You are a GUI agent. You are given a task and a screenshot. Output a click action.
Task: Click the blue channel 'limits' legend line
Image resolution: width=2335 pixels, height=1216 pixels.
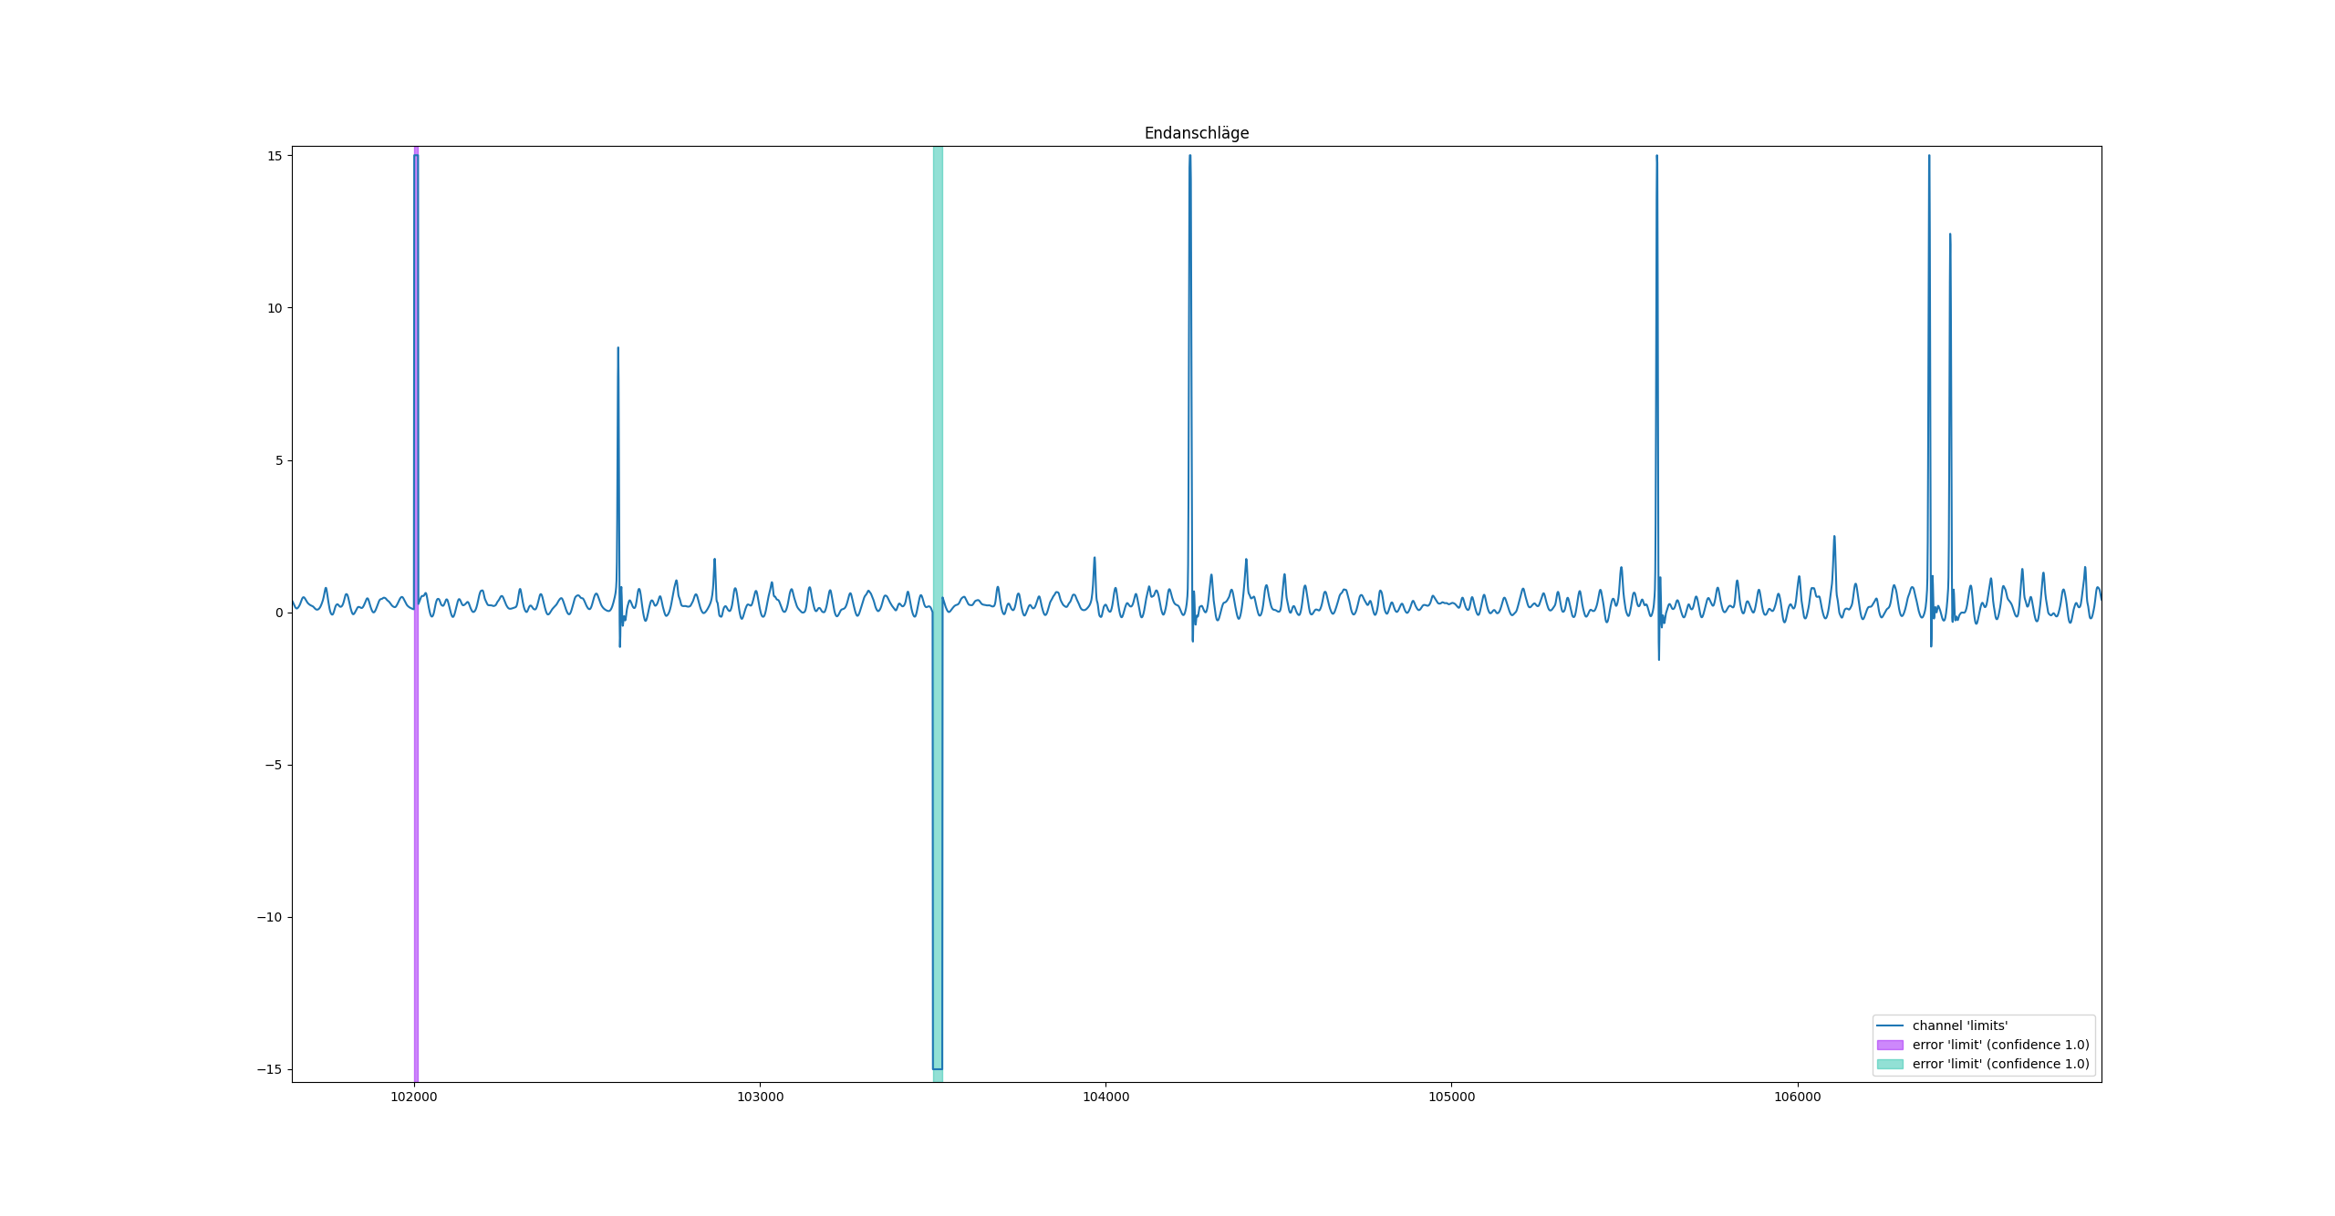[x=1890, y=1025]
